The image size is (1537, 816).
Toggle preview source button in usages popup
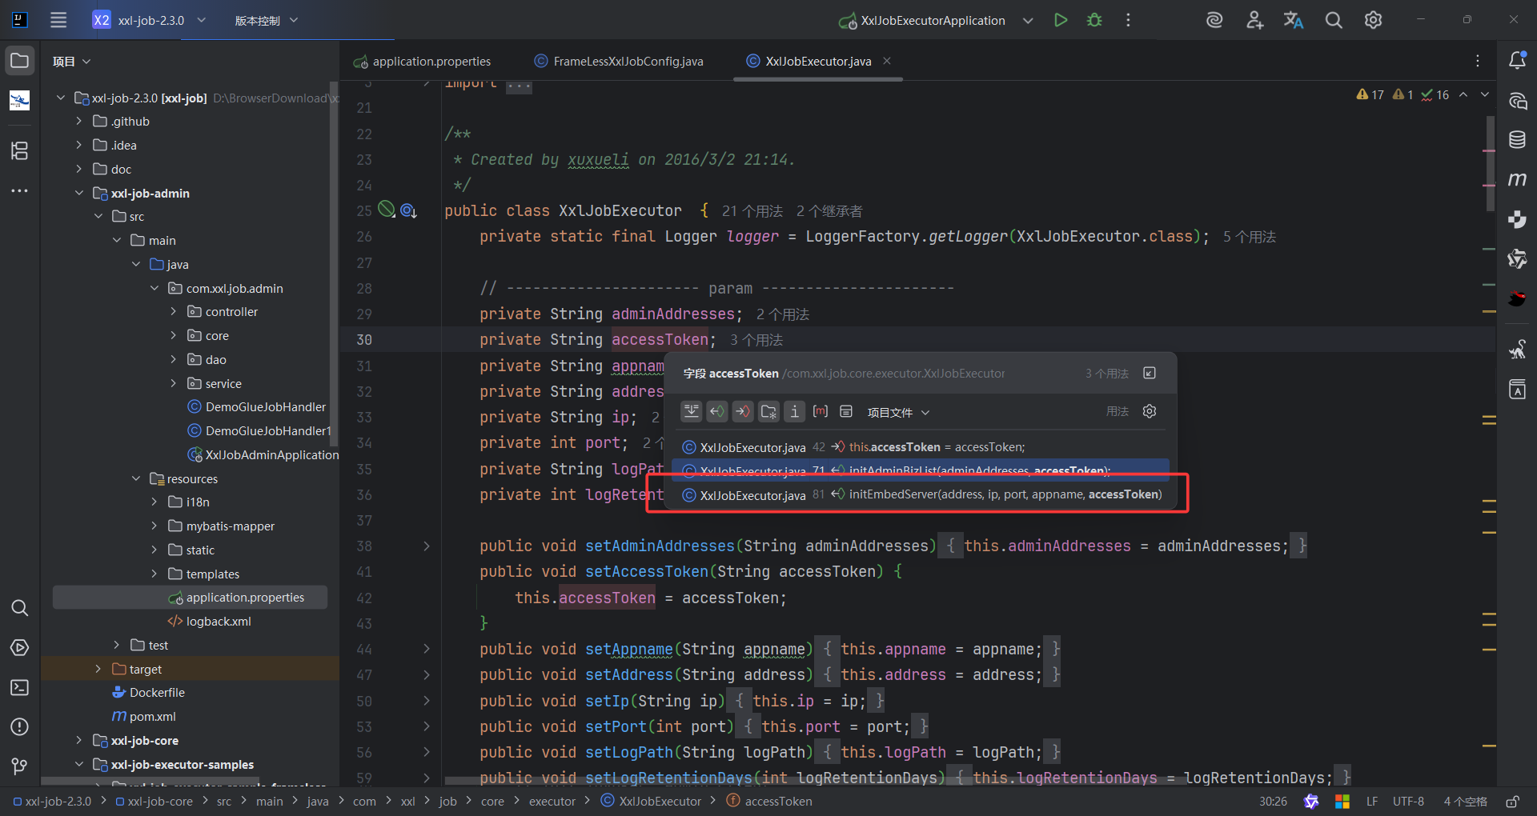846,412
